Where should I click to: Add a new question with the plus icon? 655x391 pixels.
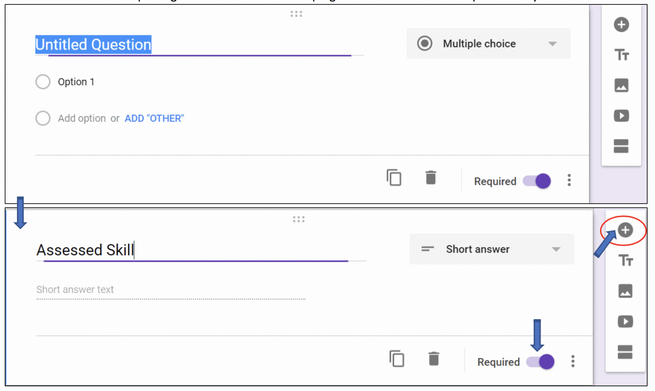tap(622, 24)
